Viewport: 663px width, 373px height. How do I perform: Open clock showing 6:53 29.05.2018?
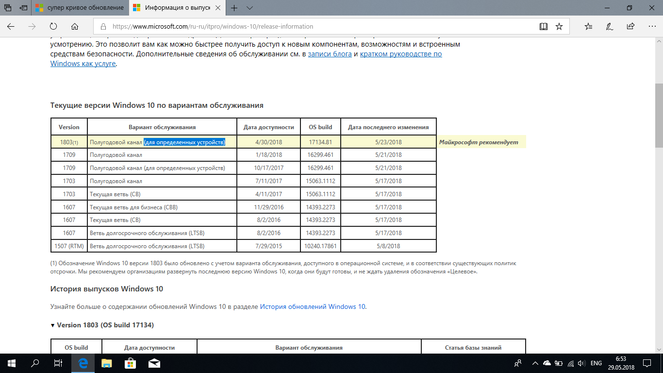621,363
